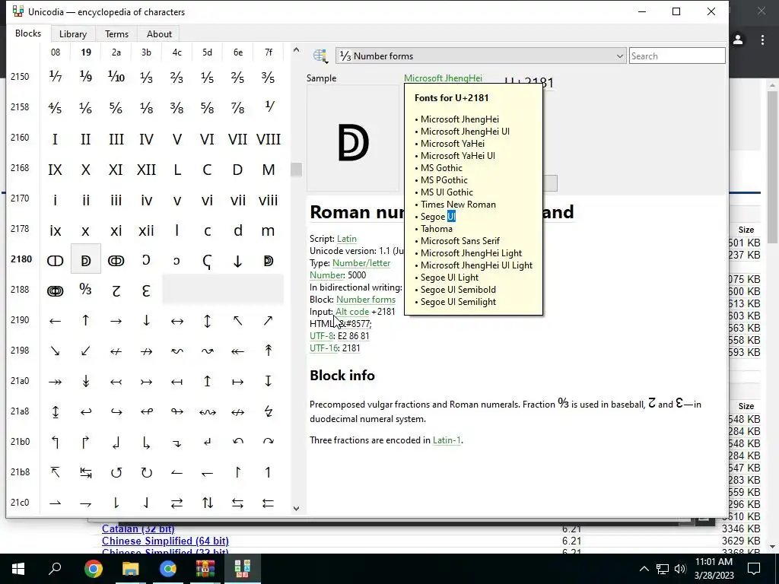Image resolution: width=779 pixels, height=584 pixels.
Task: Open the notification center icon
Action: (754, 569)
